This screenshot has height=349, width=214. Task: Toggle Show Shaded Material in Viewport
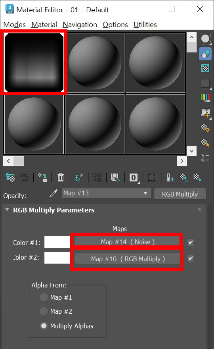(x=151, y=177)
